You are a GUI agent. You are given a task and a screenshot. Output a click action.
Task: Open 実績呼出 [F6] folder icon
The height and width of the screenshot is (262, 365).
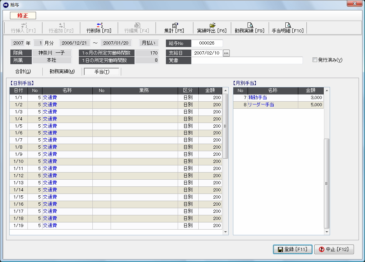[213, 25]
